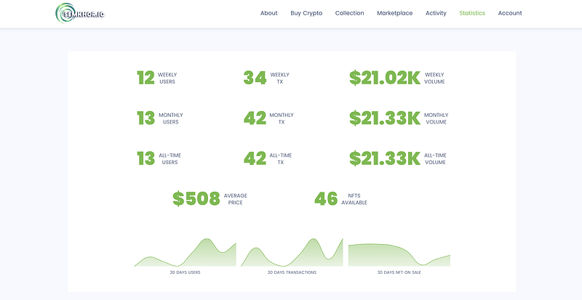
Task: Open the Collection page
Action: 349,13
